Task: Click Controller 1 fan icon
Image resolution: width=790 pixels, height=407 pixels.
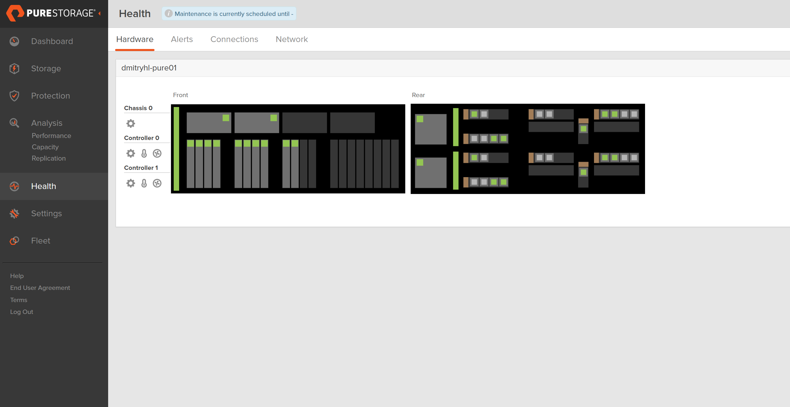Action: 157,183
